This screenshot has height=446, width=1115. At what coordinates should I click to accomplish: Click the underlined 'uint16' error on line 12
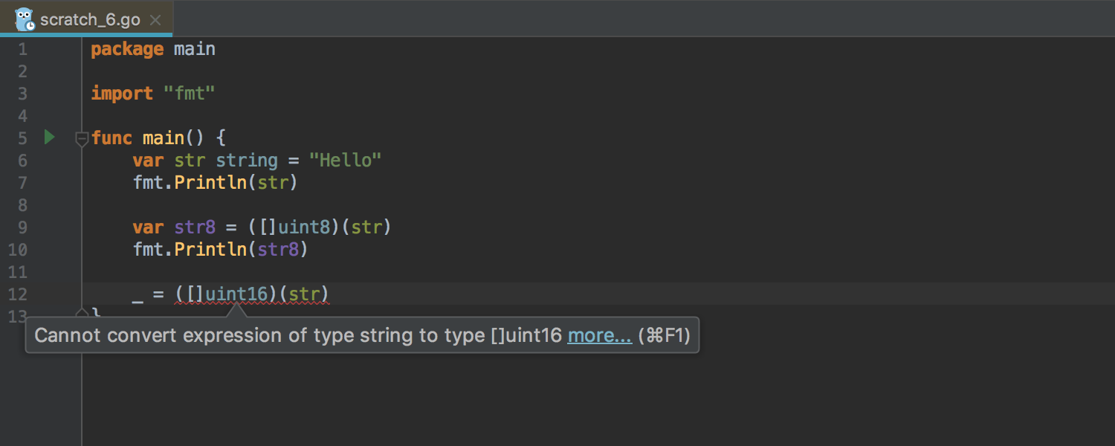pyautogui.click(x=236, y=294)
